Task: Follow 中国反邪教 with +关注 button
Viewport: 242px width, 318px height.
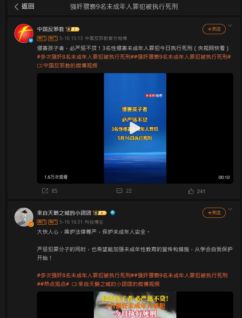Action: pyautogui.click(x=214, y=29)
